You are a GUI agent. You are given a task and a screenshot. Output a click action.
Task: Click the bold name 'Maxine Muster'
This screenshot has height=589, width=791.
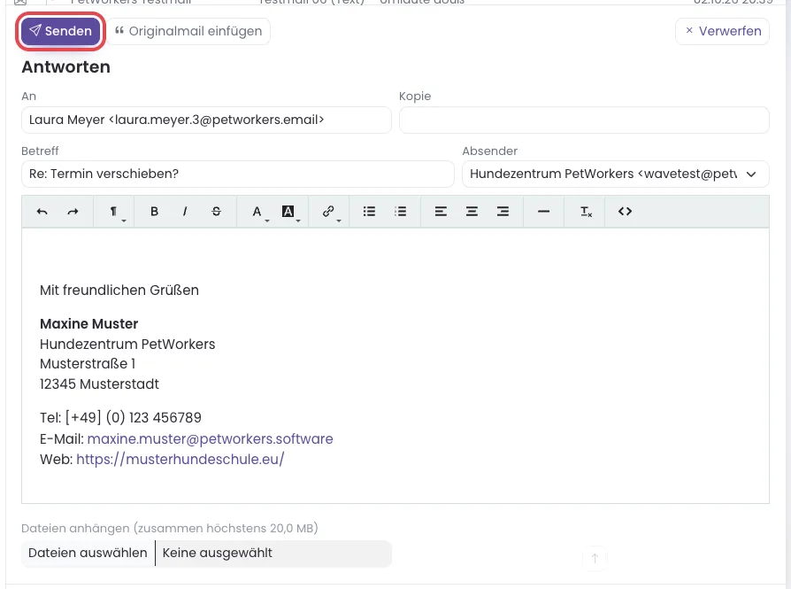[x=88, y=324]
